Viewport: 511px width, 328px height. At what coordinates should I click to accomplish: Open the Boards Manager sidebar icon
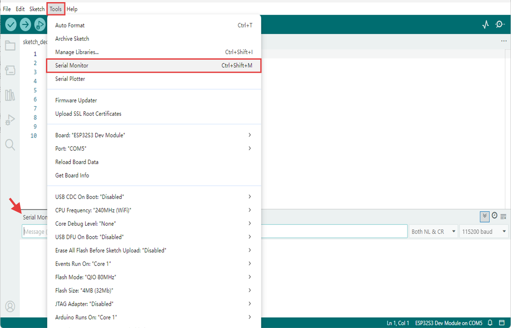pyautogui.click(x=10, y=70)
